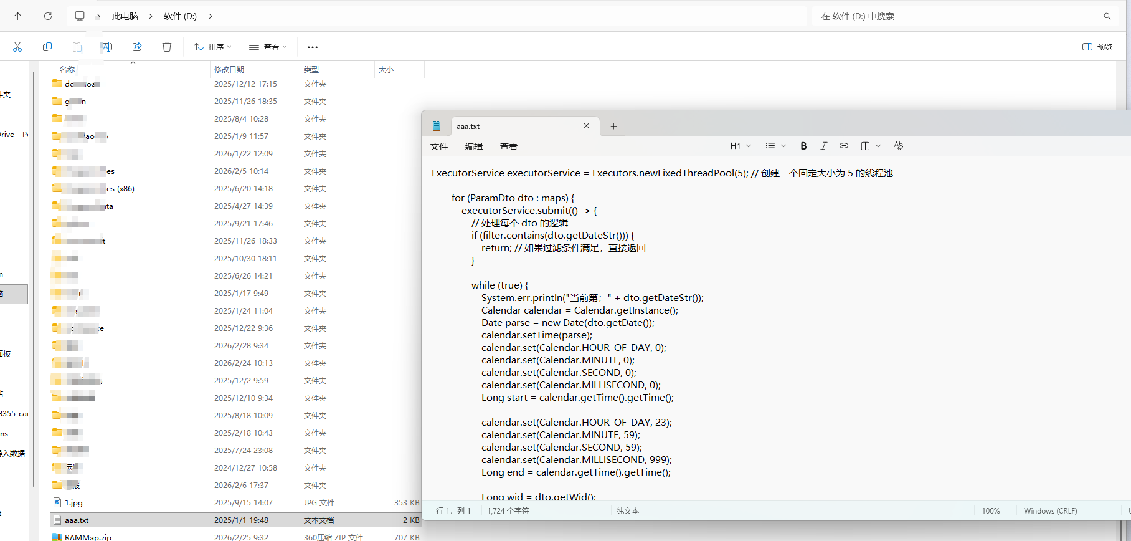Sort by the 类型 column header
Viewport: 1131px width, 541px height.
coord(311,69)
